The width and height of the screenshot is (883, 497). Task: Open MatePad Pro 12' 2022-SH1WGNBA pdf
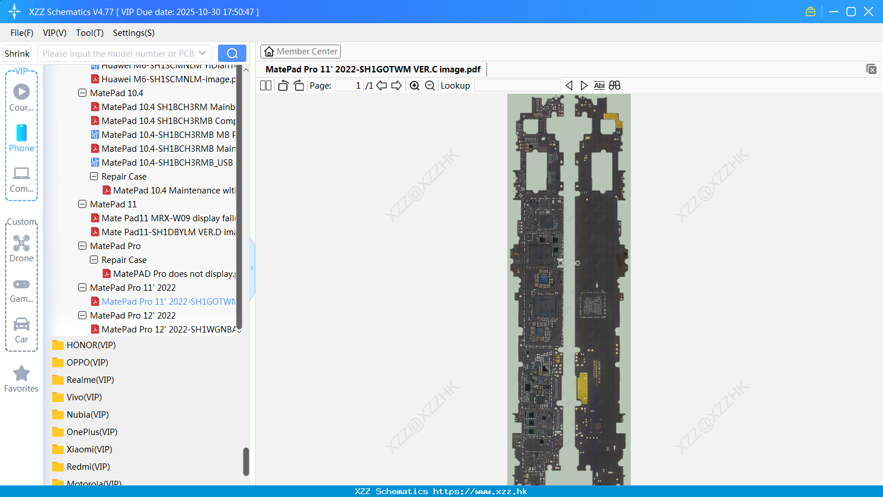[163, 329]
